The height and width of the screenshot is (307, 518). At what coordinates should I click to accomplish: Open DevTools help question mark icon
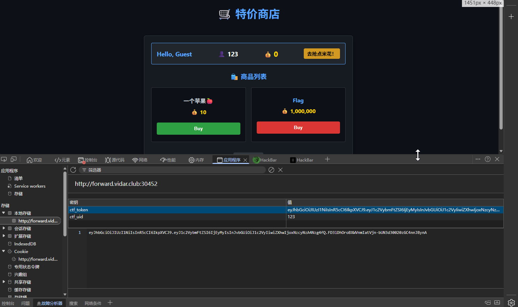pos(488,159)
